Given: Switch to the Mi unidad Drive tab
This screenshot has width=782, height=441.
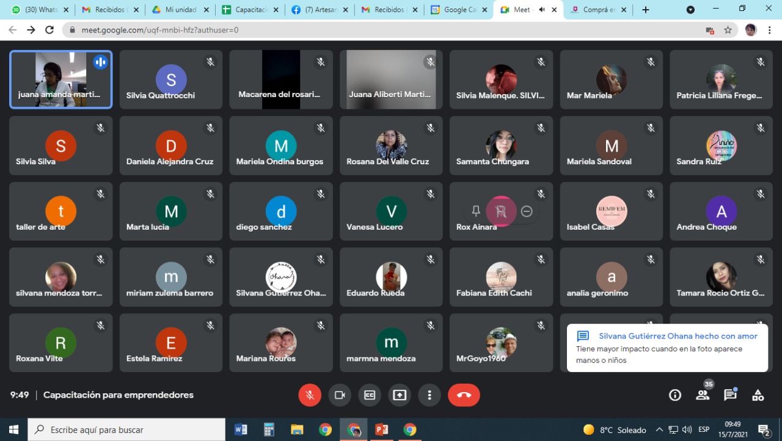Looking at the screenshot, I should coord(180,10).
